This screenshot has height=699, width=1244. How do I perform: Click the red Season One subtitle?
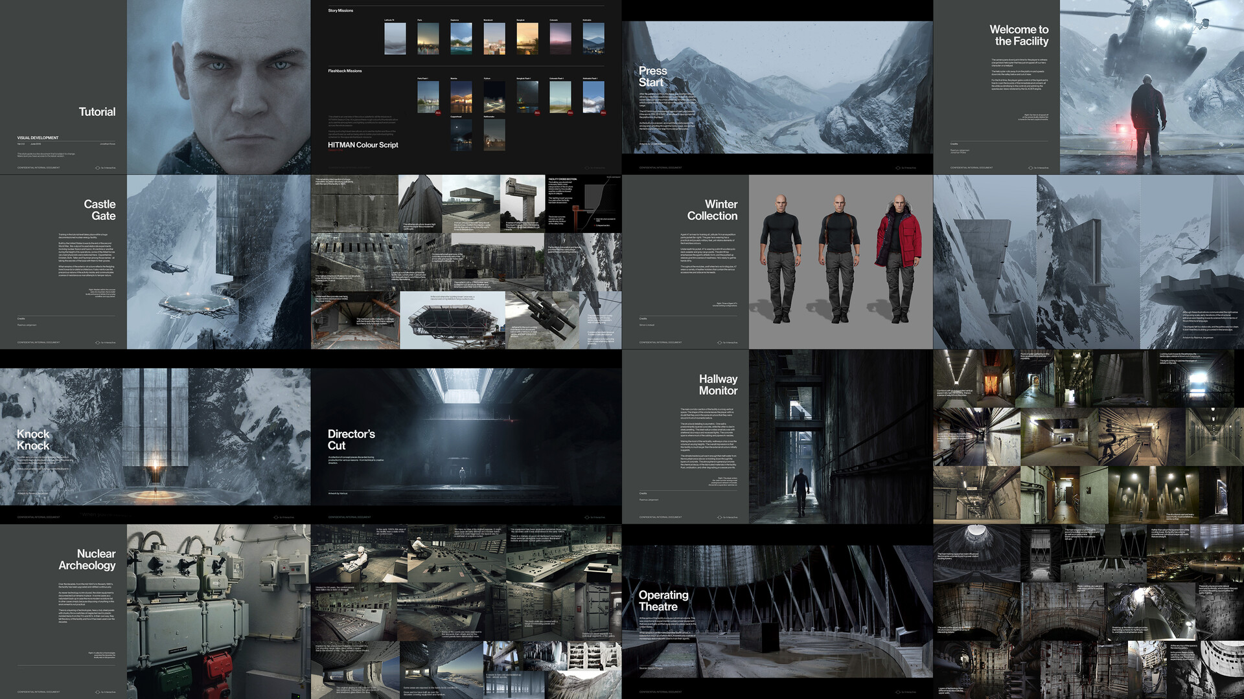[336, 150]
